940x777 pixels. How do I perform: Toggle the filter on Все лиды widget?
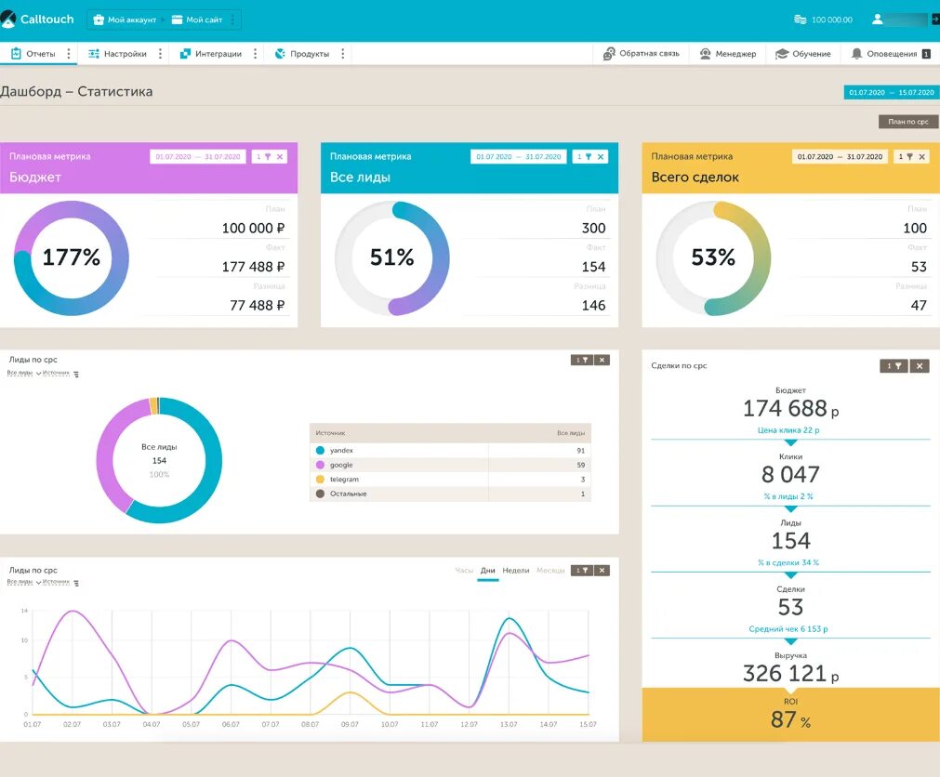pyautogui.click(x=589, y=155)
